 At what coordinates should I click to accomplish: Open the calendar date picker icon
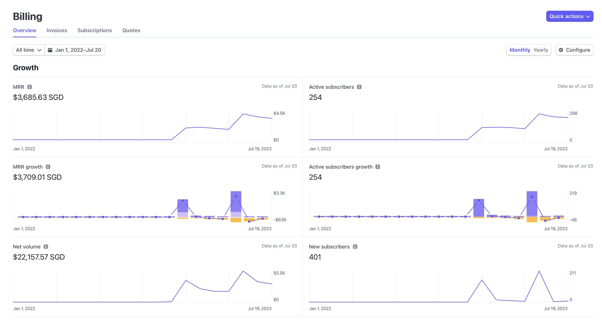[x=50, y=50]
